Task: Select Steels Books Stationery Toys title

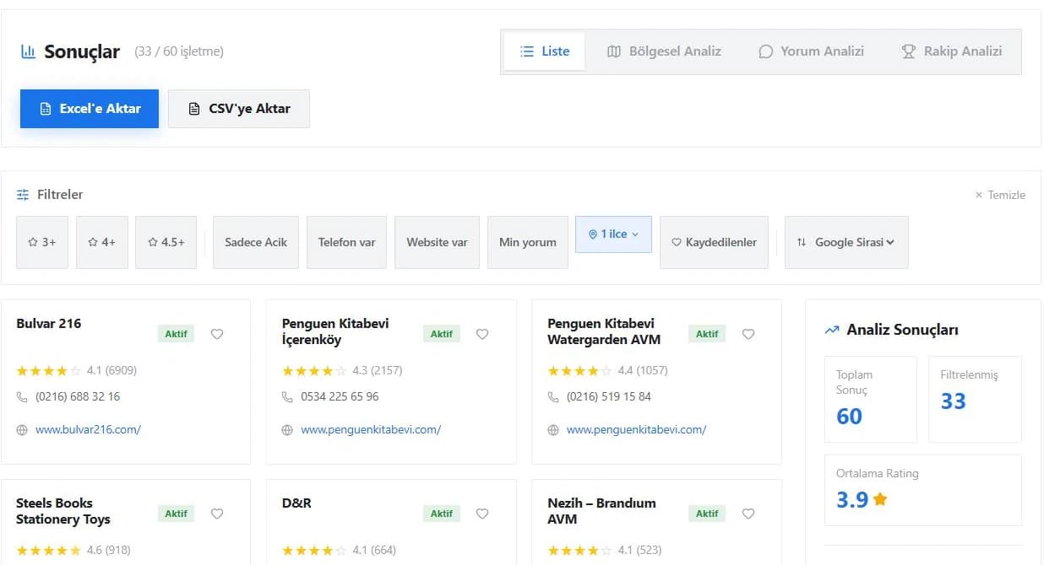Action: point(63,511)
